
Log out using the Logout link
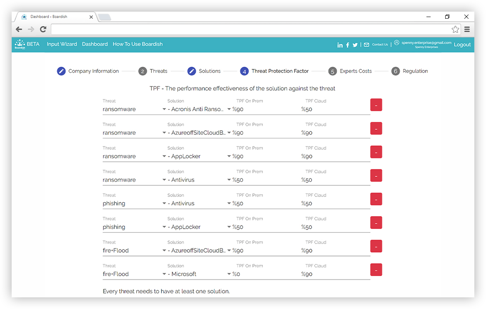tap(462, 45)
